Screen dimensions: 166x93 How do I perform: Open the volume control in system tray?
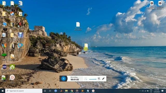[143, 91]
